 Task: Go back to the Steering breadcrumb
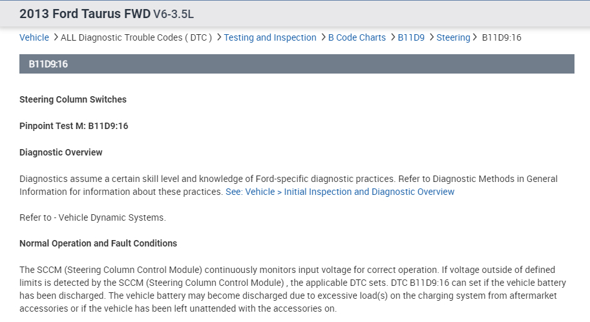(x=453, y=37)
